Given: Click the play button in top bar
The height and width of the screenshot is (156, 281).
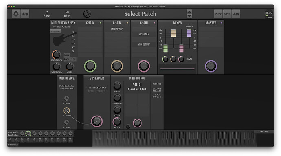Looking at the screenshot, I should (87, 14).
